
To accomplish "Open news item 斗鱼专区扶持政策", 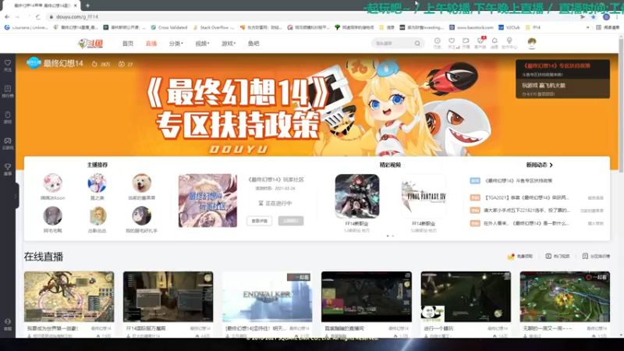I will (518, 181).
